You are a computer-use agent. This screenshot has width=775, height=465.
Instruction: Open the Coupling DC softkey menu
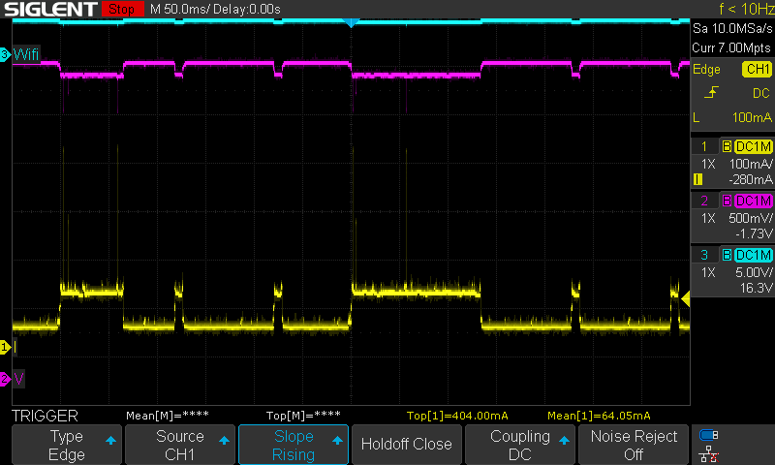point(520,445)
